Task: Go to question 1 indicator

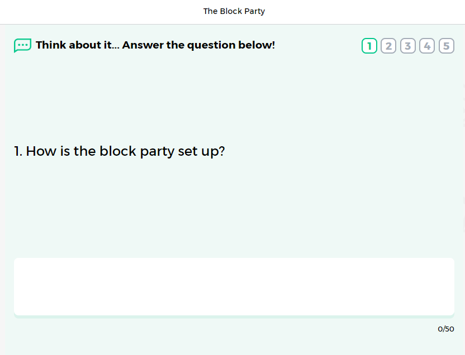Action: [369, 46]
